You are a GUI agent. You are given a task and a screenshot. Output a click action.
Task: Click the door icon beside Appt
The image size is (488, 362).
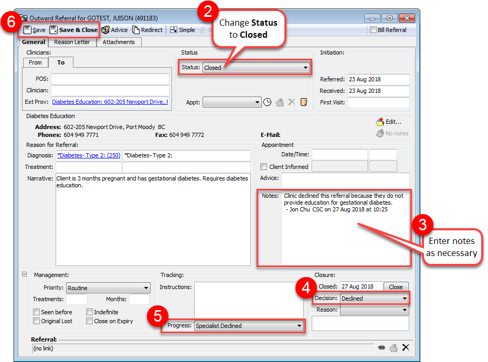tap(303, 102)
